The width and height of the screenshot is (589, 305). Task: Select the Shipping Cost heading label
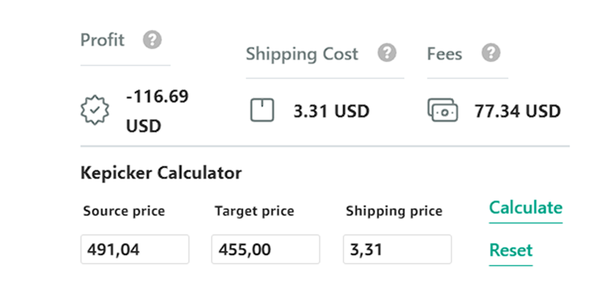click(x=302, y=54)
